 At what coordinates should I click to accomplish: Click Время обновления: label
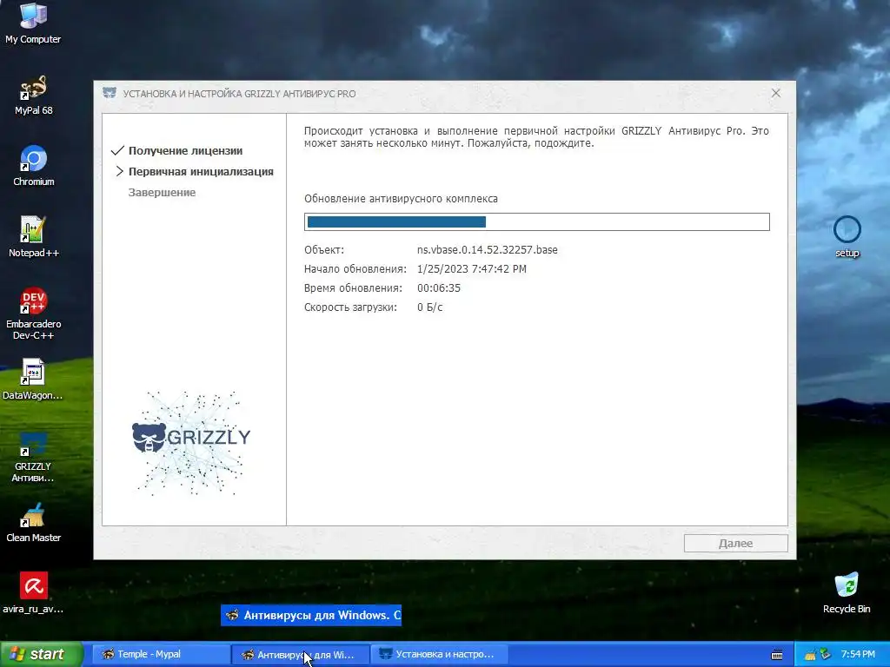coord(353,288)
